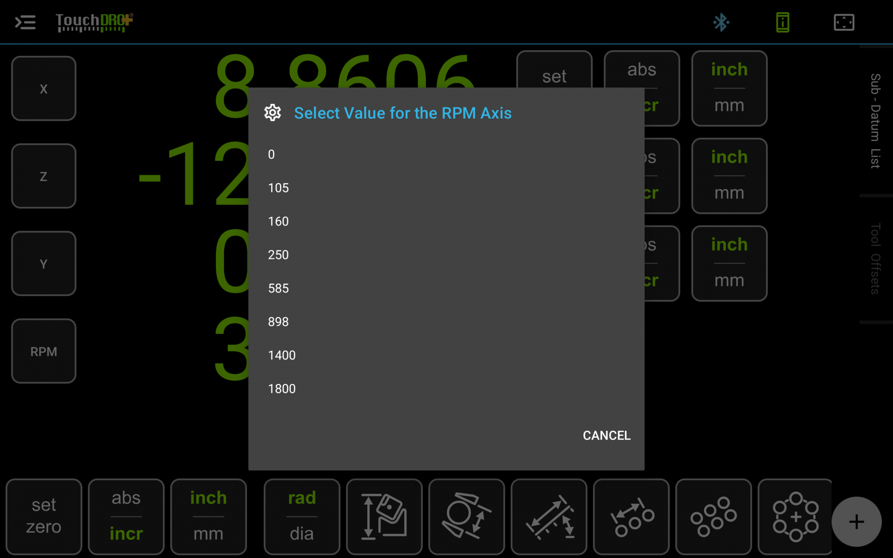Select RPM value 898

pyautogui.click(x=446, y=322)
